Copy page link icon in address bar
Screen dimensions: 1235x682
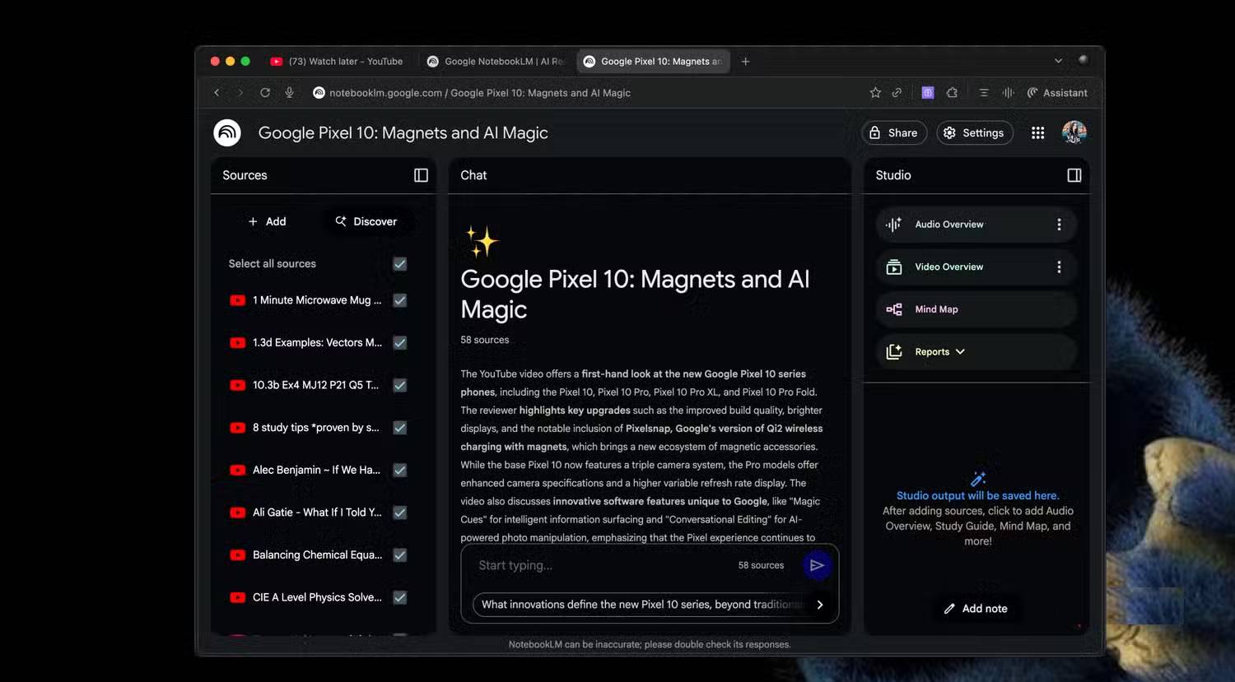(x=897, y=93)
